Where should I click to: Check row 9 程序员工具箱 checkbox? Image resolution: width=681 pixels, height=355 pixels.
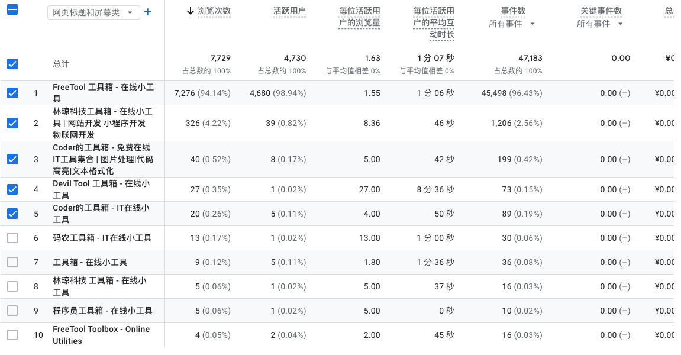click(12, 311)
